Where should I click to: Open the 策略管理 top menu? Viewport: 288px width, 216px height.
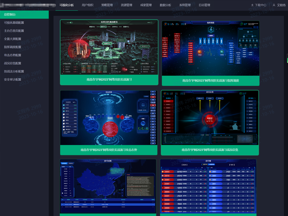coord(107,5)
